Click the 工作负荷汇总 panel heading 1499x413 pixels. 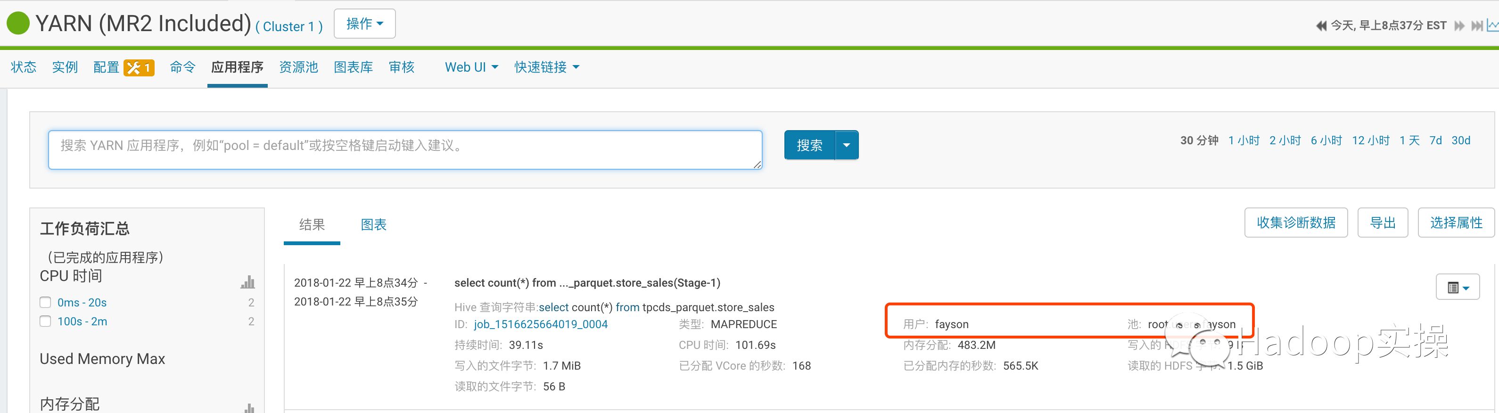point(85,229)
